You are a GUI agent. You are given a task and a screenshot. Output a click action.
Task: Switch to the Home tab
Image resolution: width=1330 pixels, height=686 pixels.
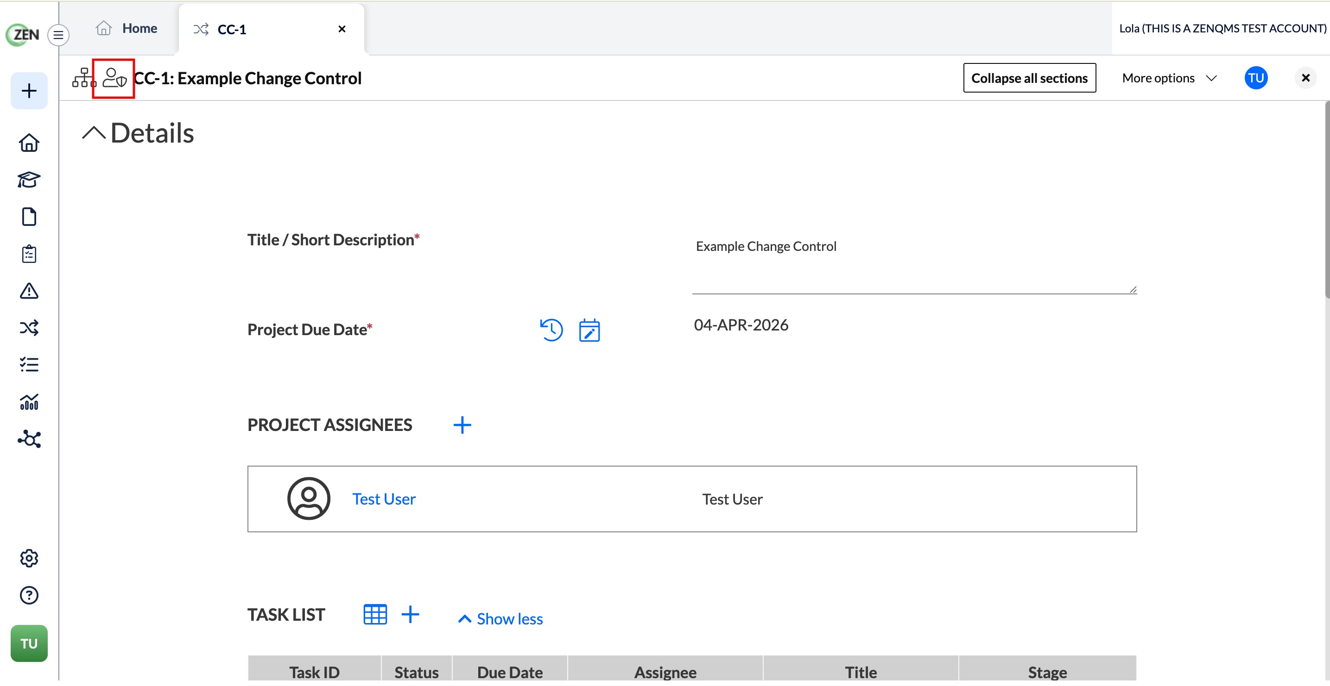point(127,28)
